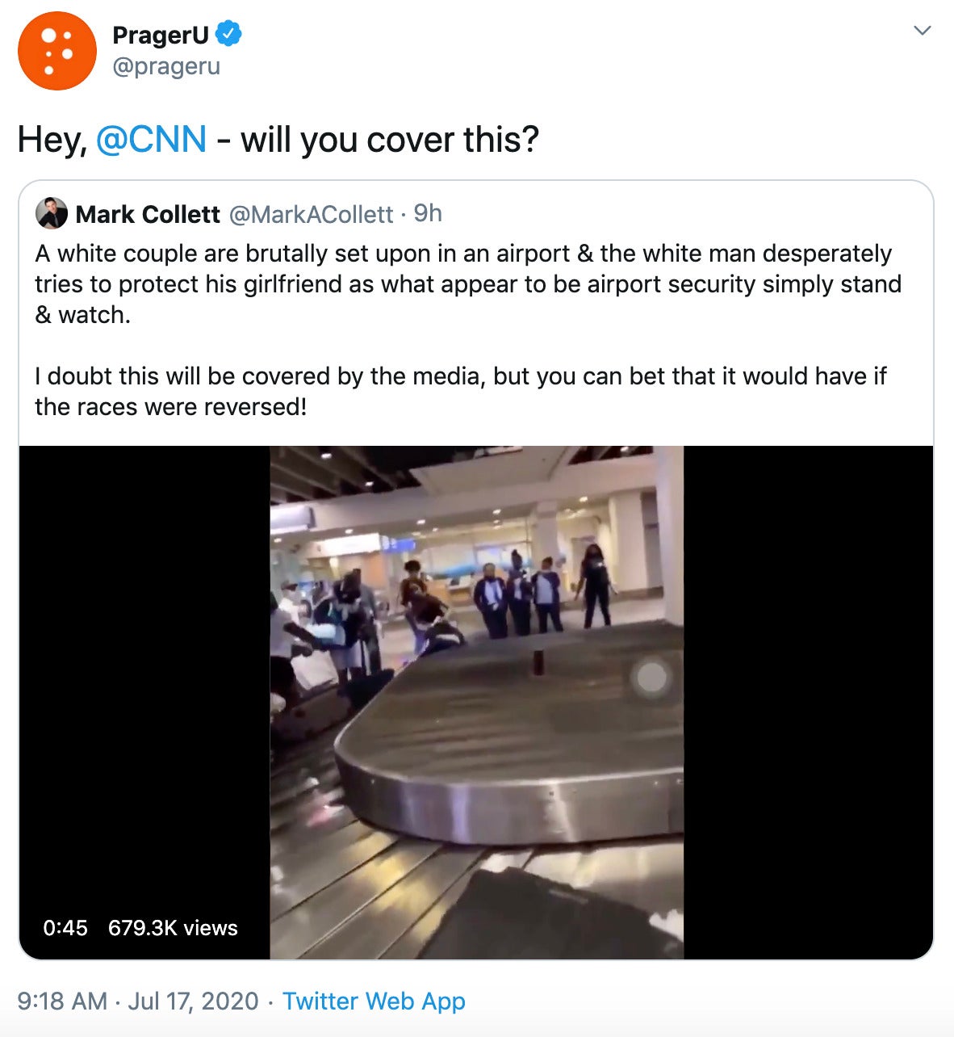Click the 'Hey, - will you cover this?' tweet text
This screenshot has height=1037, width=954.
tap(278, 140)
